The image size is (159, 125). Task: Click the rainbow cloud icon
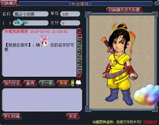tap(146, 94)
